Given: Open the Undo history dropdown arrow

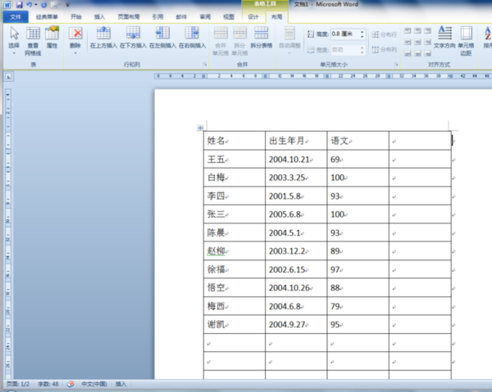Looking at the screenshot, I should [36, 5].
